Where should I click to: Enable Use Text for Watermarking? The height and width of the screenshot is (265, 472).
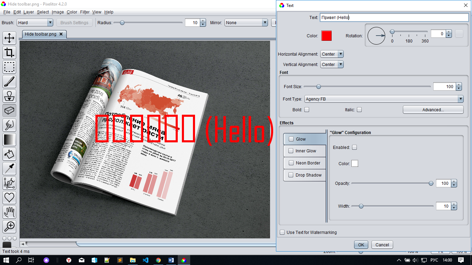pyautogui.click(x=282, y=232)
